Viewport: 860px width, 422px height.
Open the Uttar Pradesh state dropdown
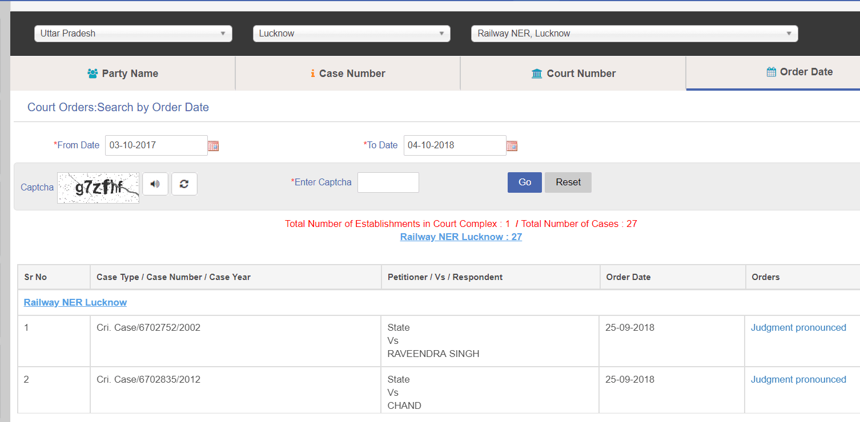tap(133, 34)
